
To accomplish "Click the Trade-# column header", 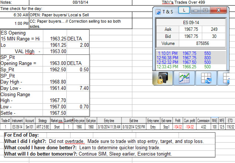I will click(6, 121).
